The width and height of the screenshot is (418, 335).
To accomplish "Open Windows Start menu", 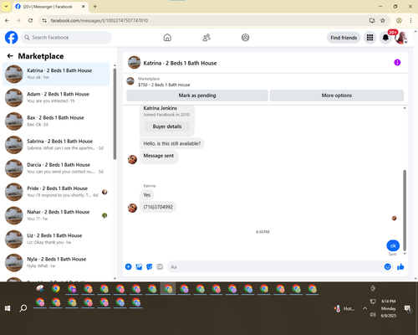I will click(8, 308).
